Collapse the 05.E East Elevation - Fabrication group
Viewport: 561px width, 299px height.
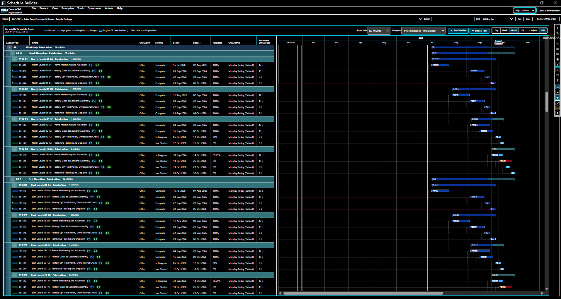tap(12, 179)
